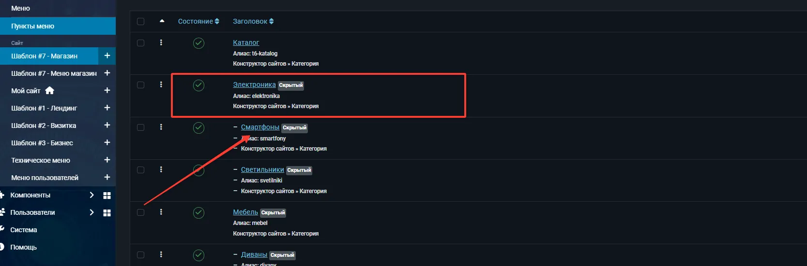Open the Светильники menu item link
The image size is (807, 266).
pyautogui.click(x=262, y=170)
